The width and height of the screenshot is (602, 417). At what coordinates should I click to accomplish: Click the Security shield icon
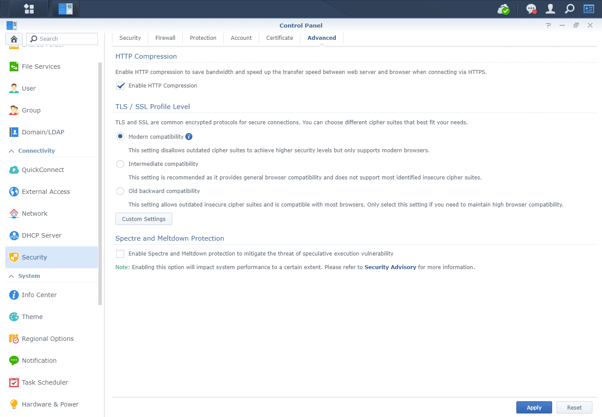click(14, 257)
